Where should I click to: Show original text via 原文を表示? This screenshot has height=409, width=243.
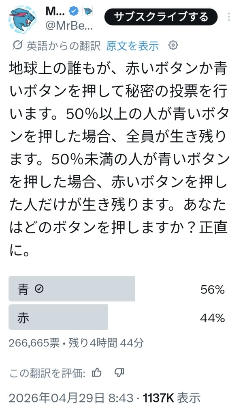[132, 45]
